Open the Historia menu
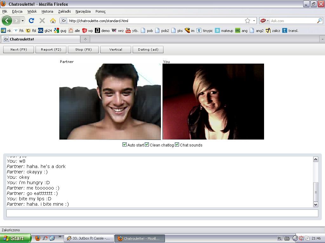Screen dimensions: 325x243 (x=47, y=11)
